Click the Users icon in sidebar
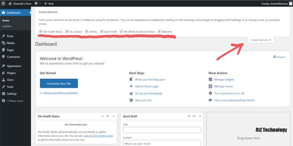293x146 pixels. click(x=3, y=80)
